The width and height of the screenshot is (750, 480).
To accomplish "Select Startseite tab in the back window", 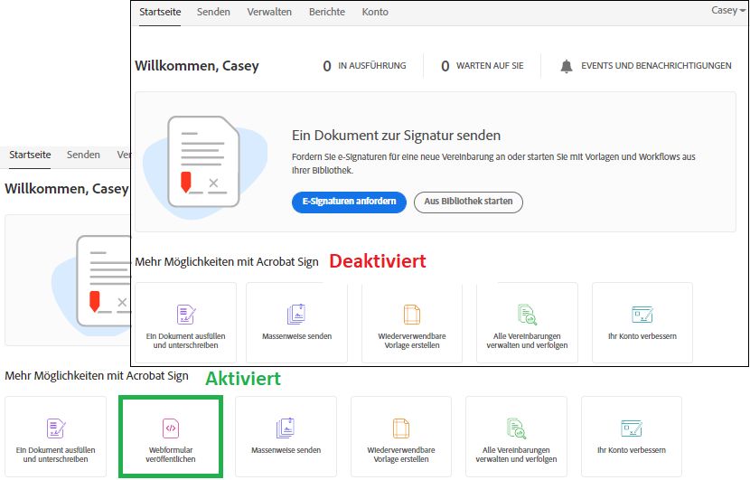I will tap(30, 155).
